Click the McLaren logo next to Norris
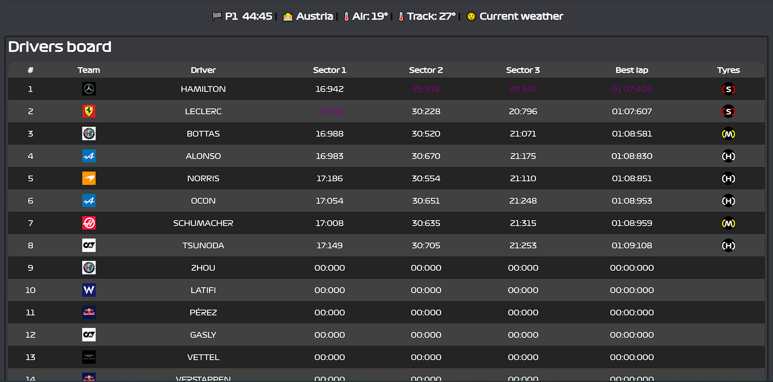Screen dimensions: 773x382 [x=89, y=178]
